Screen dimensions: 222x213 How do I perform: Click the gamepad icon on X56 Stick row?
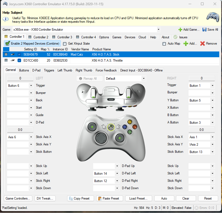click(x=13, y=54)
